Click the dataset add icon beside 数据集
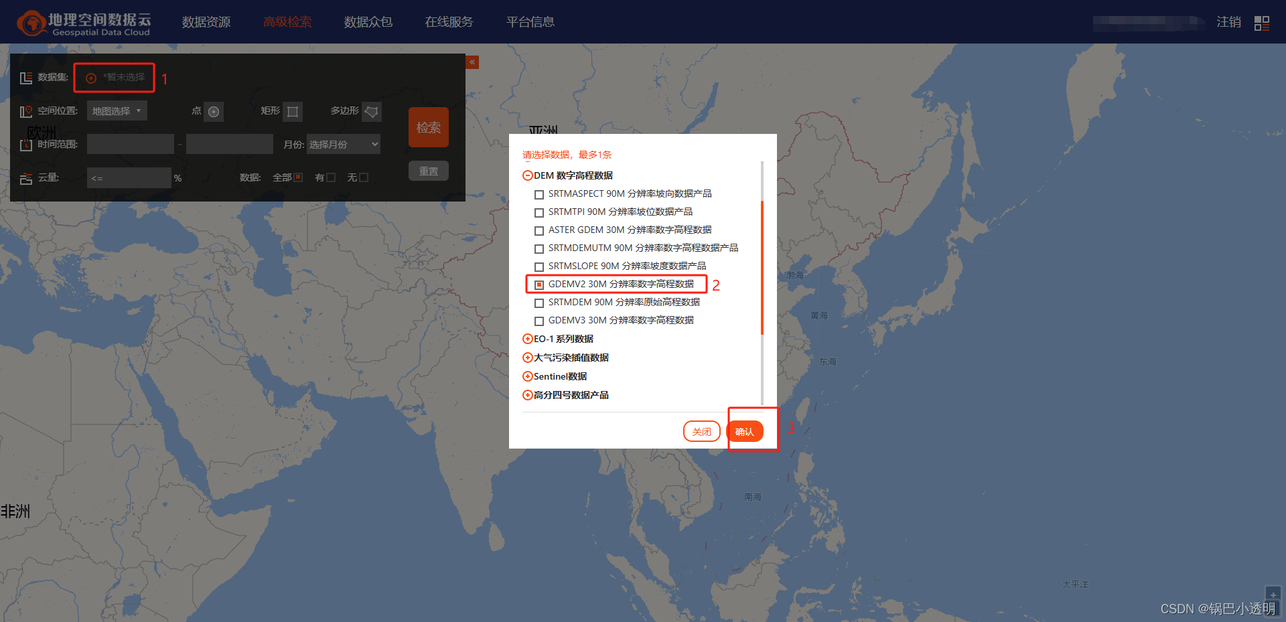 pyautogui.click(x=91, y=78)
